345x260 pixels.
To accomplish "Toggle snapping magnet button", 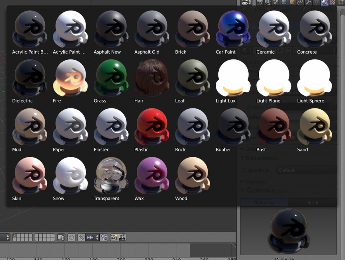I will [x=82, y=237].
